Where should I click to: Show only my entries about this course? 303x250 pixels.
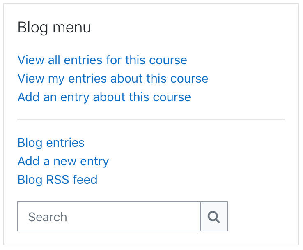(x=112, y=79)
